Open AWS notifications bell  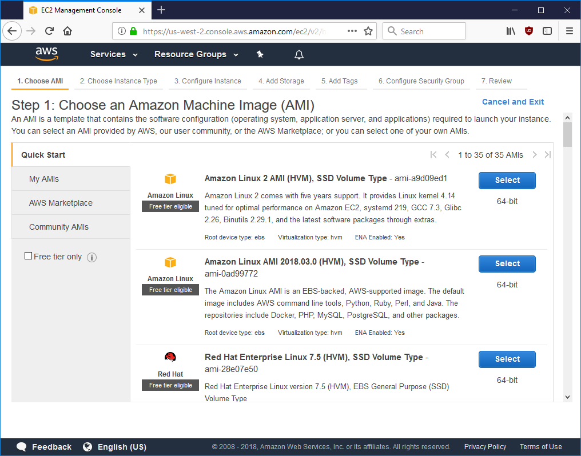[x=299, y=55]
